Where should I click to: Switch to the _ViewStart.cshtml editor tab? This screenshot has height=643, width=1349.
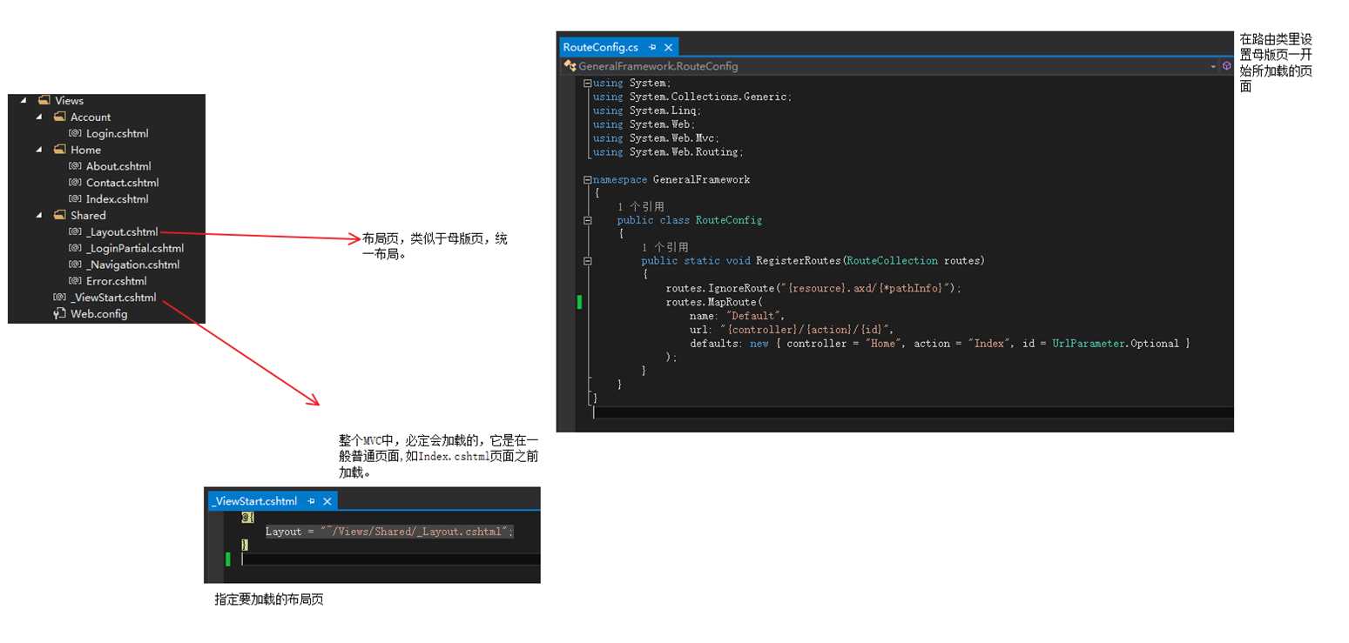point(254,501)
